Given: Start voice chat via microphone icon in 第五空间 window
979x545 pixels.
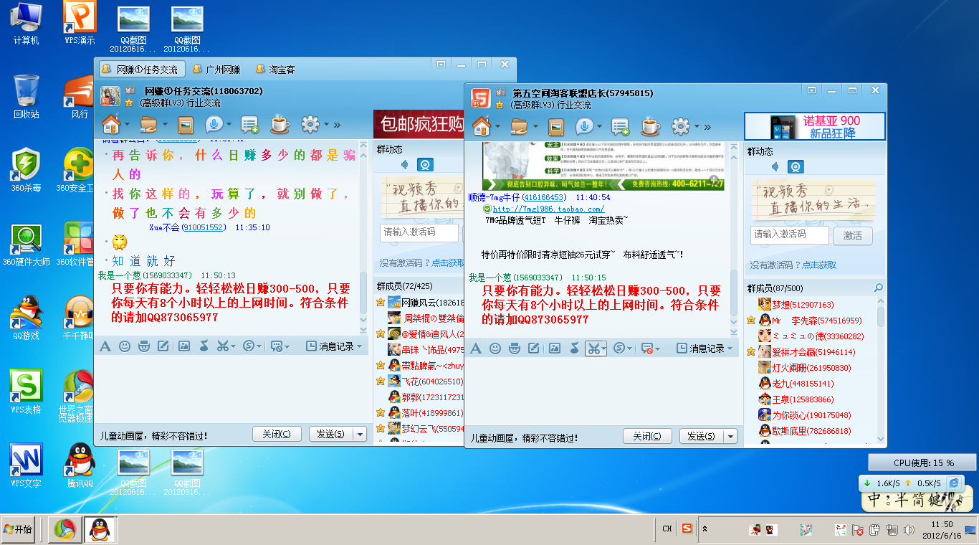Looking at the screenshot, I should pos(585,127).
